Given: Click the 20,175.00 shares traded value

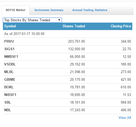Looking at the screenshot, I should [x=77, y=79].
